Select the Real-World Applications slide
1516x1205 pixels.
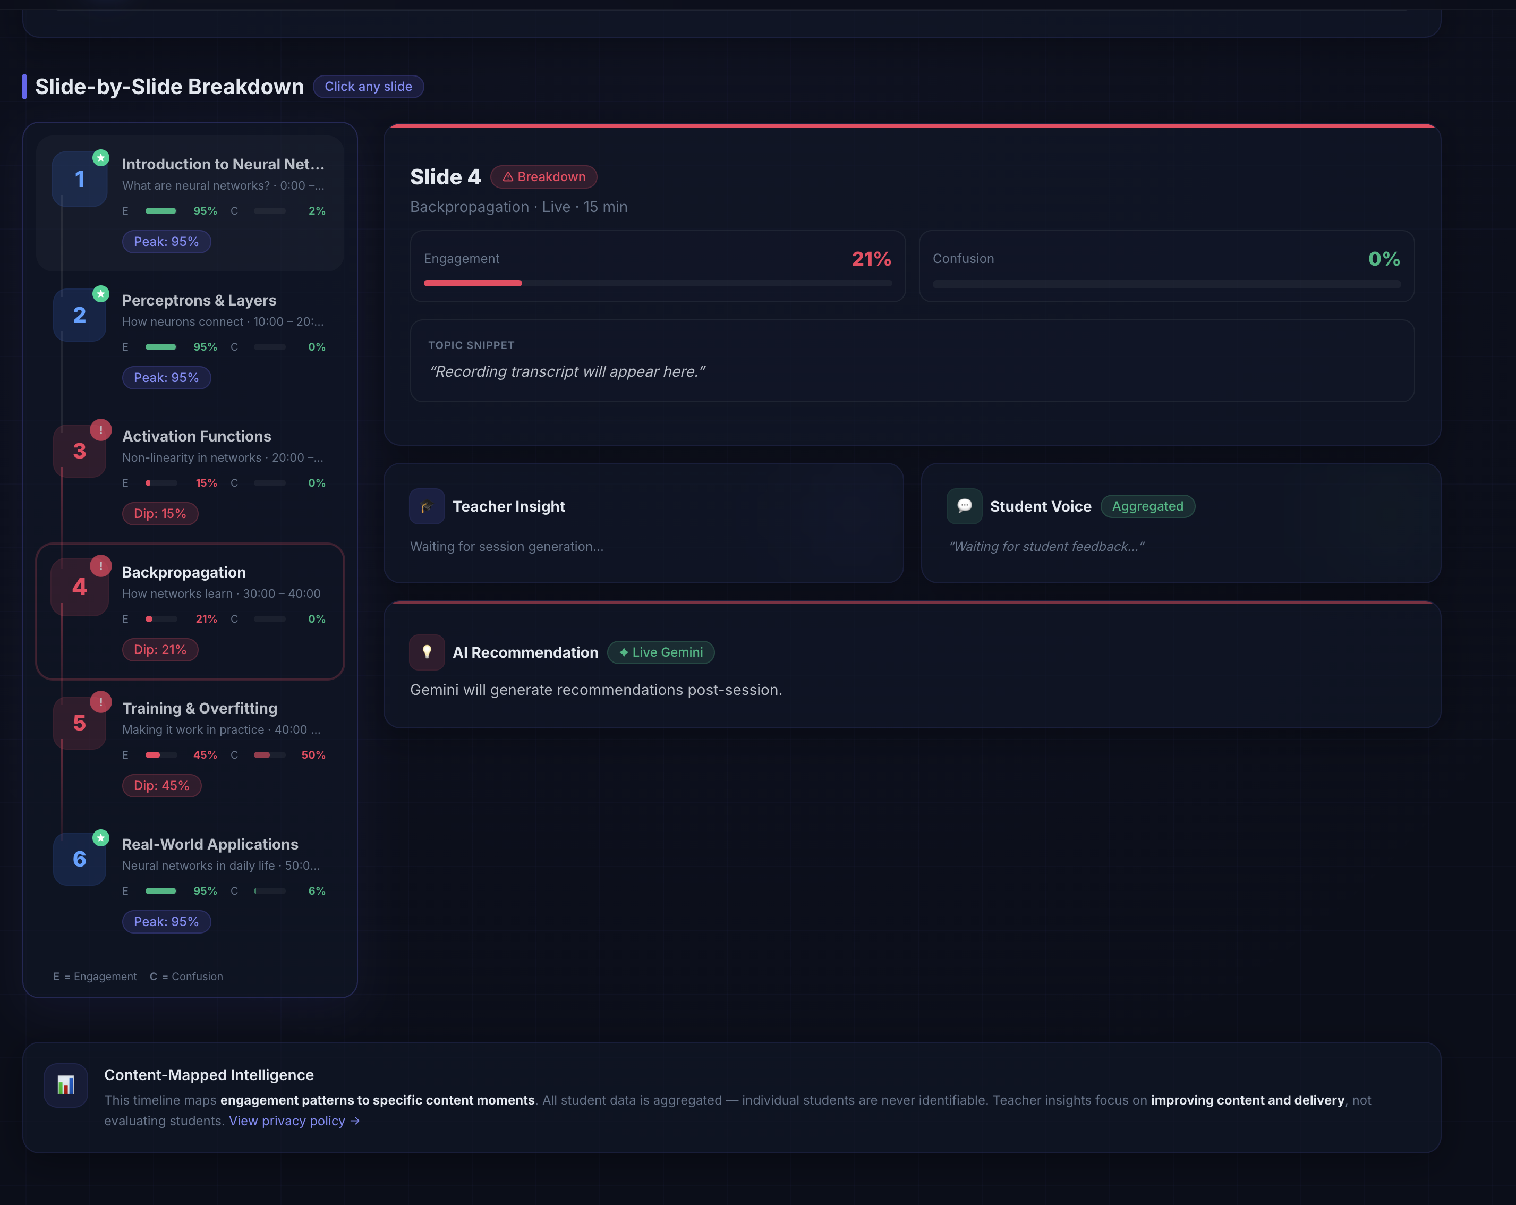coord(210,844)
